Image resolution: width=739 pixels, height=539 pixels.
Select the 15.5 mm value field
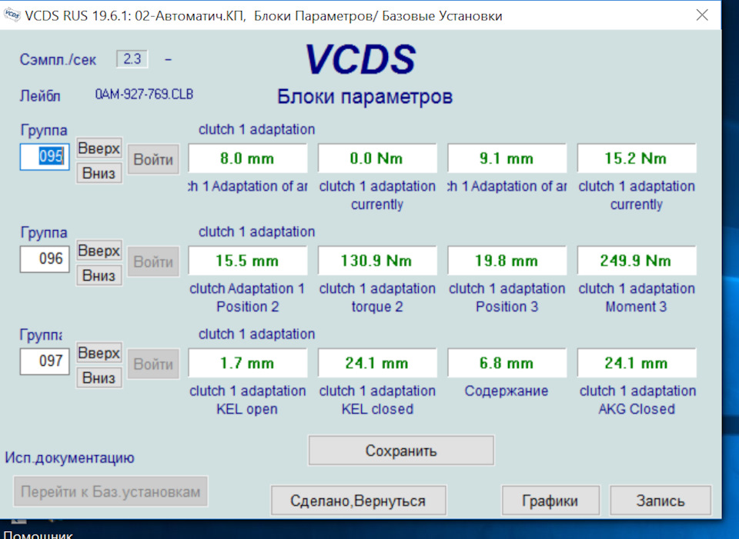pyautogui.click(x=247, y=261)
